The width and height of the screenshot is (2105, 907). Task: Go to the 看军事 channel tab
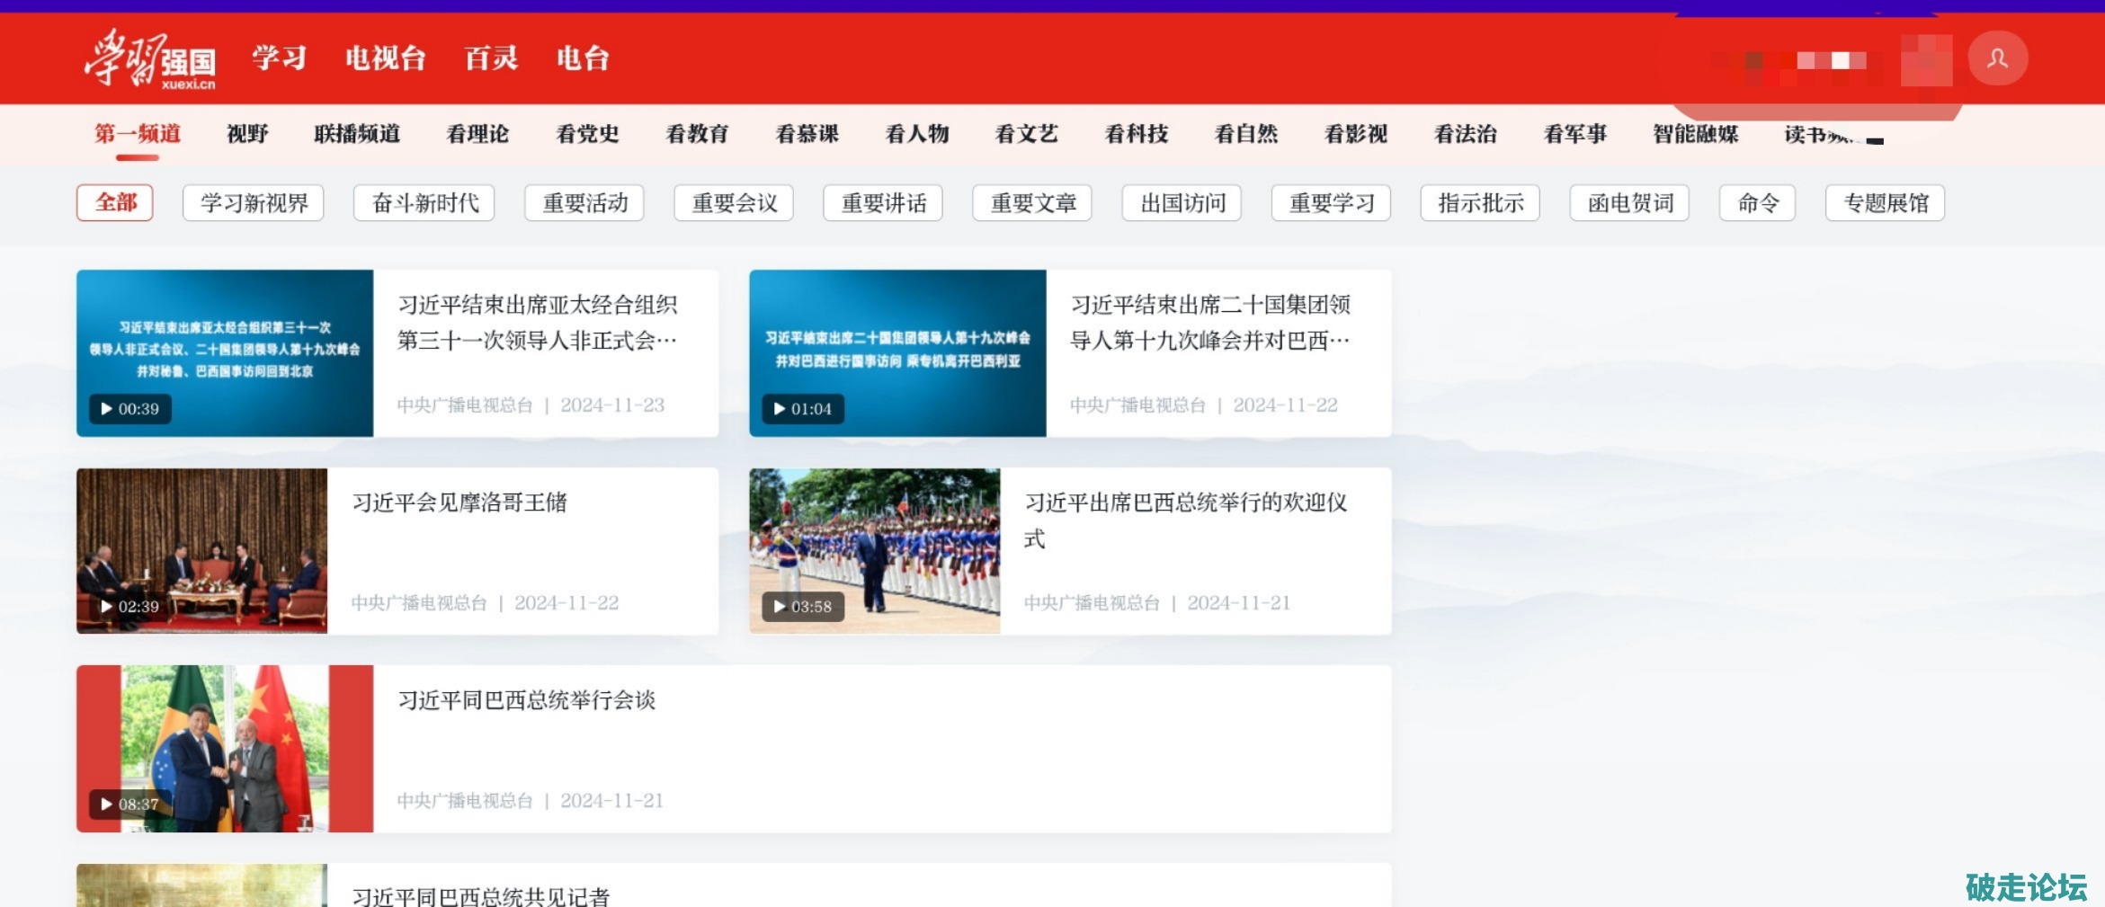[1574, 134]
